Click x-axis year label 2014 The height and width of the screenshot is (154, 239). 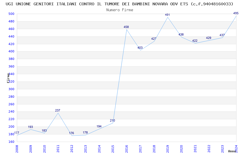click(x=99, y=149)
